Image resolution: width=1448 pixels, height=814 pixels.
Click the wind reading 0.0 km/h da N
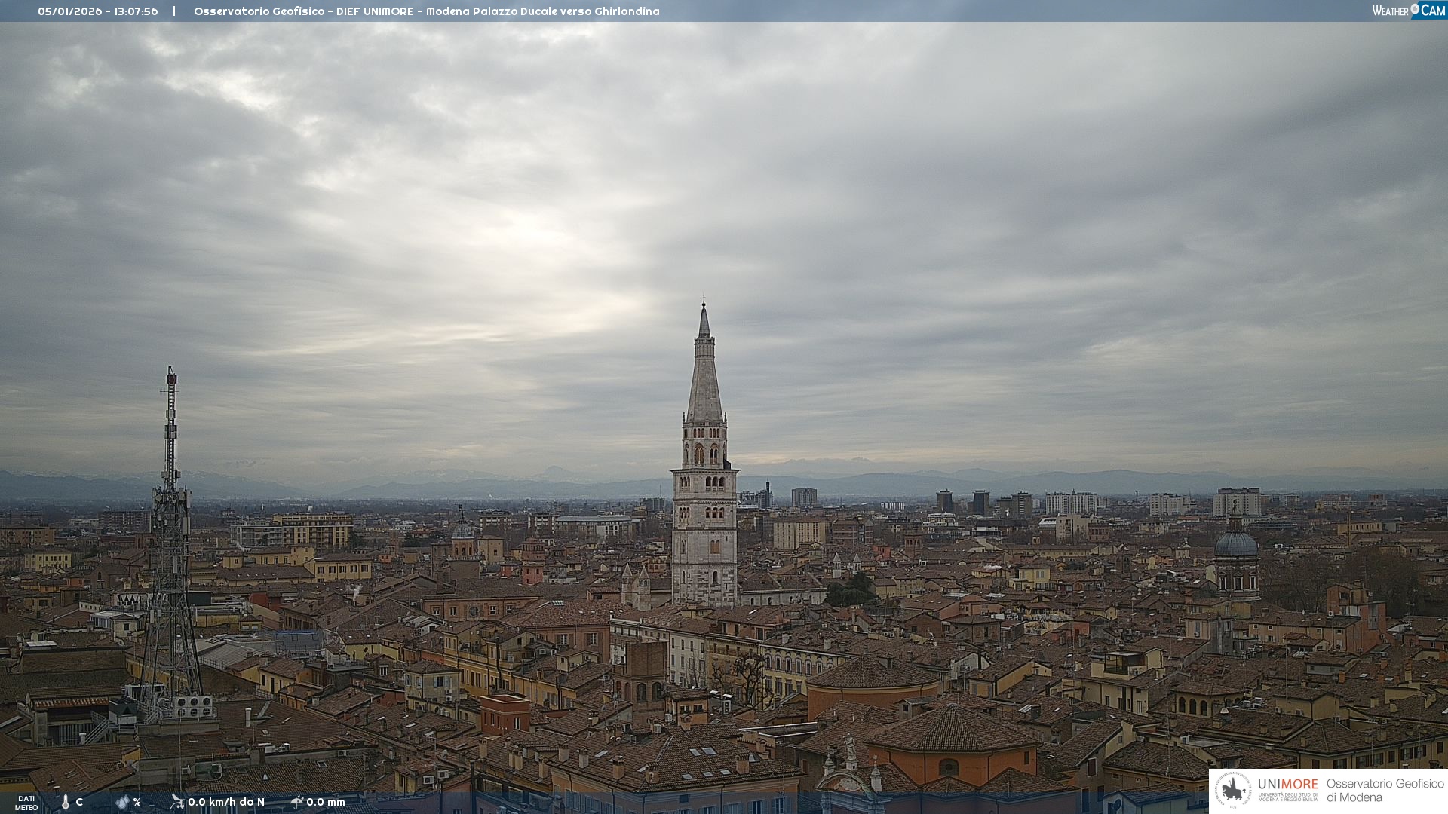coord(226,802)
